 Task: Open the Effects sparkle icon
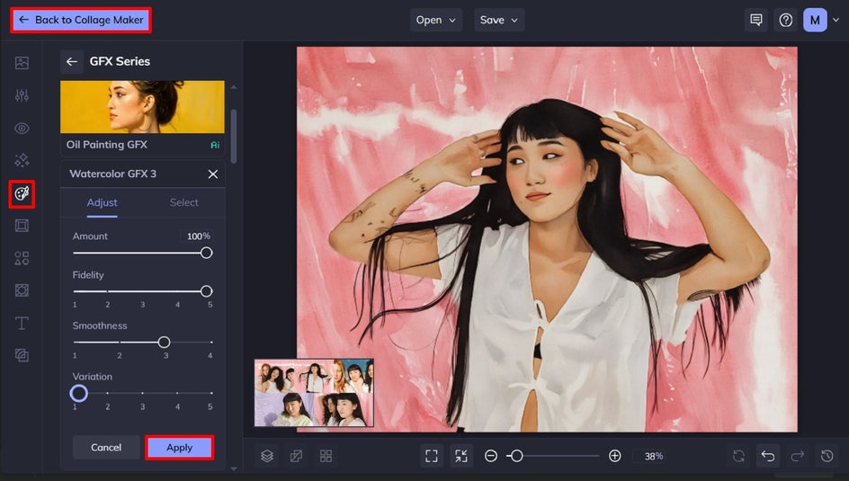pos(22,160)
